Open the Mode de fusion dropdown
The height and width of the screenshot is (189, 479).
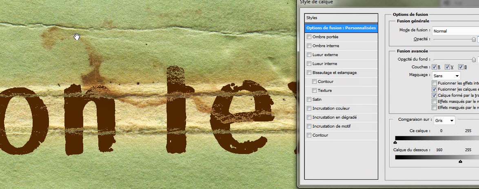coord(455,31)
